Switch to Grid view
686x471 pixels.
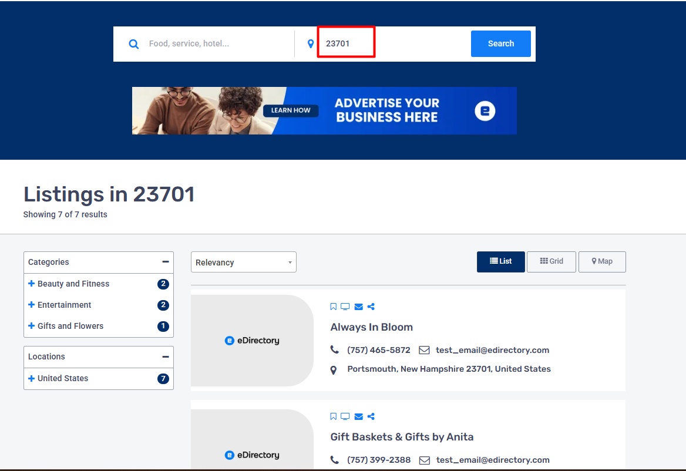coord(552,261)
